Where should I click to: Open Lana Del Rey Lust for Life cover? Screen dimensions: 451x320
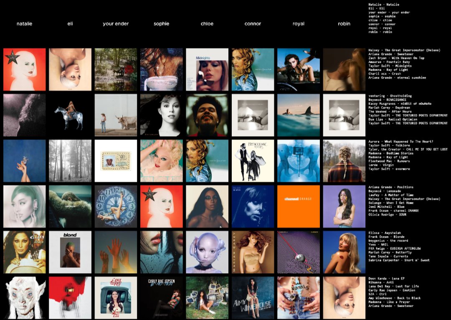(116, 298)
